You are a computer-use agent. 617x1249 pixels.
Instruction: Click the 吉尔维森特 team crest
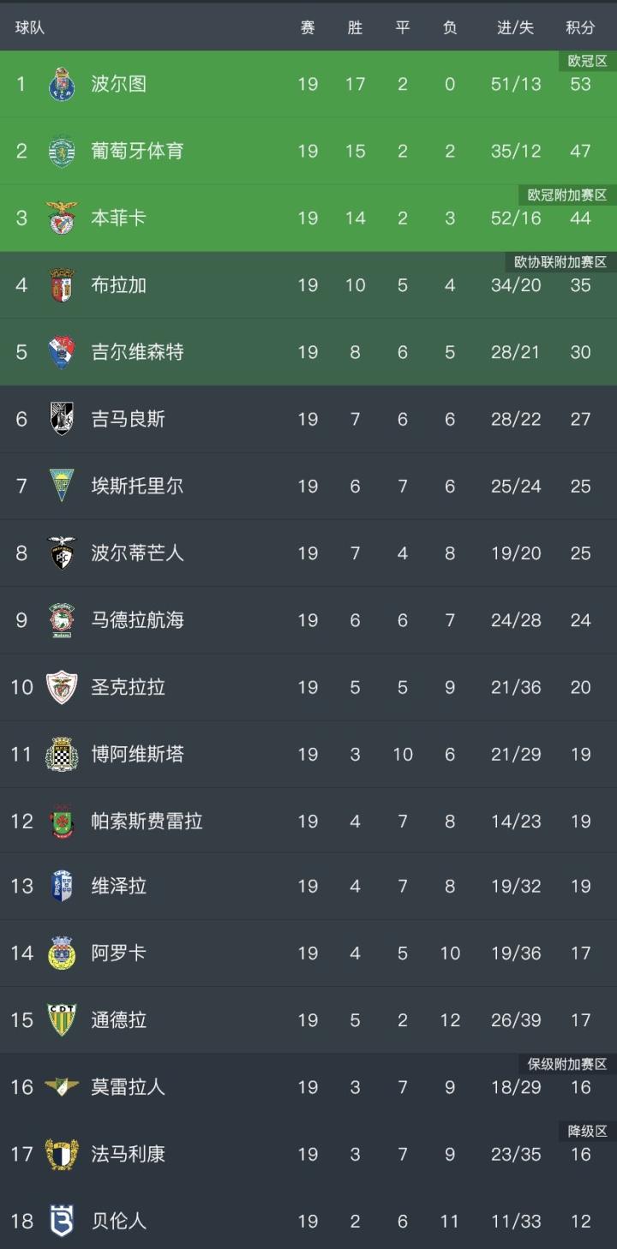coord(62,351)
